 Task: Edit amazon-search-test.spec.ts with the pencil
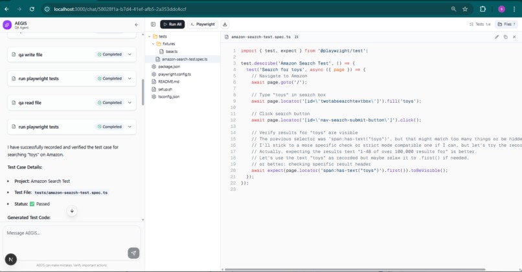[x=496, y=37]
